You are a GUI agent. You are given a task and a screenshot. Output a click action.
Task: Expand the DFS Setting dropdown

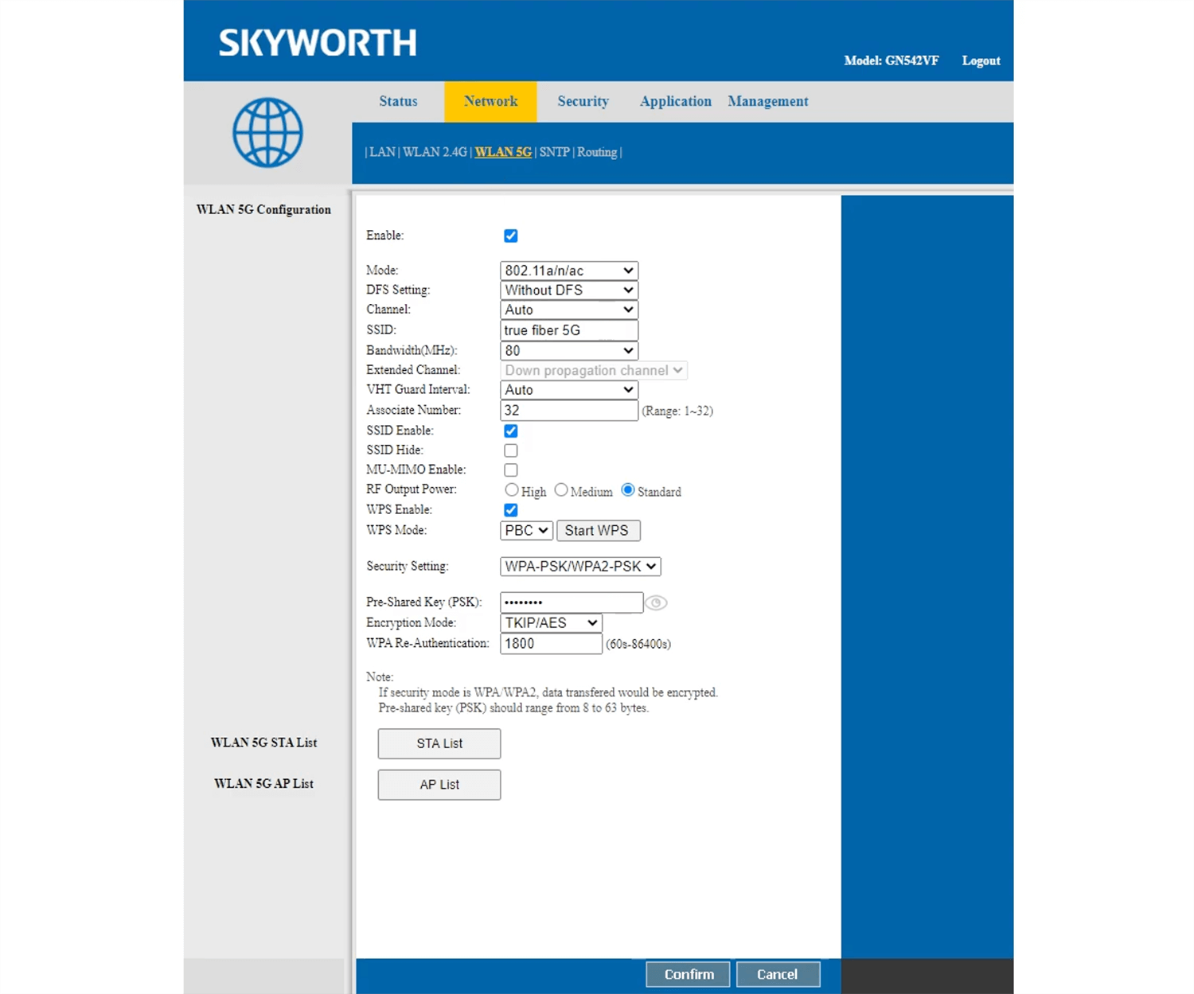[568, 290]
